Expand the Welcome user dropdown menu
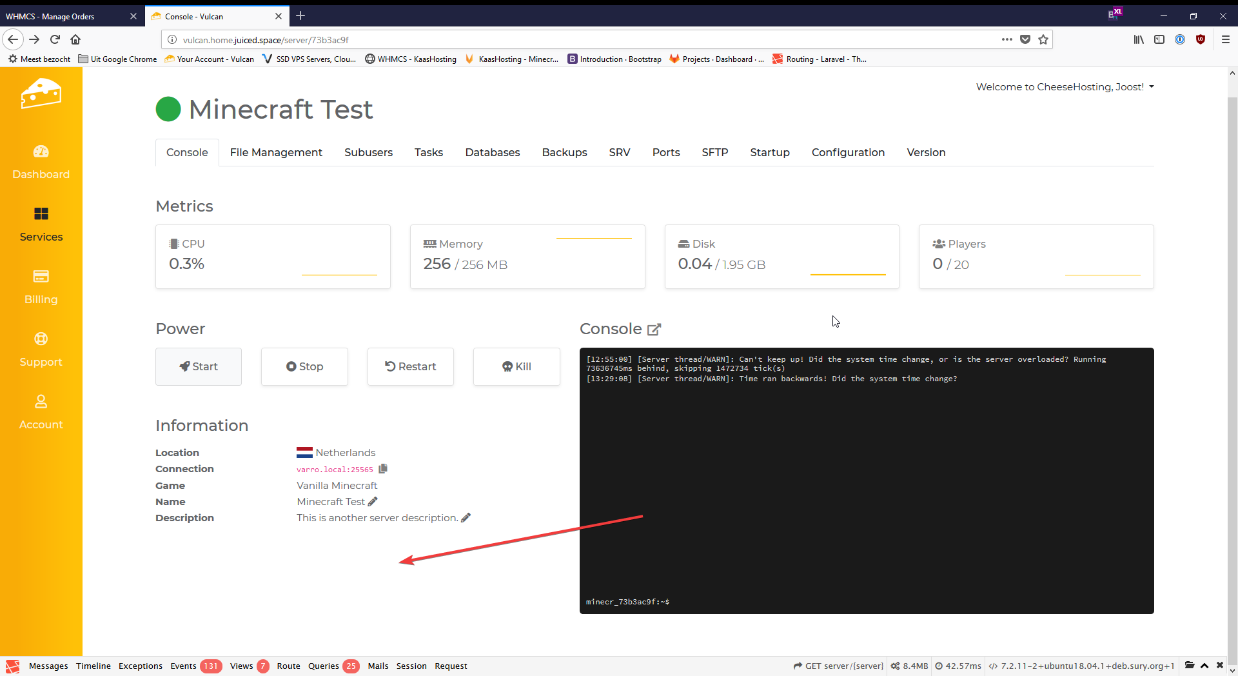This screenshot has height=676, width=1238. tap(1065, 87)
